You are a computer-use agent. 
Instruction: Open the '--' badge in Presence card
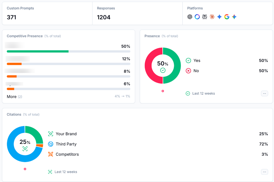(x=264, y=93)
